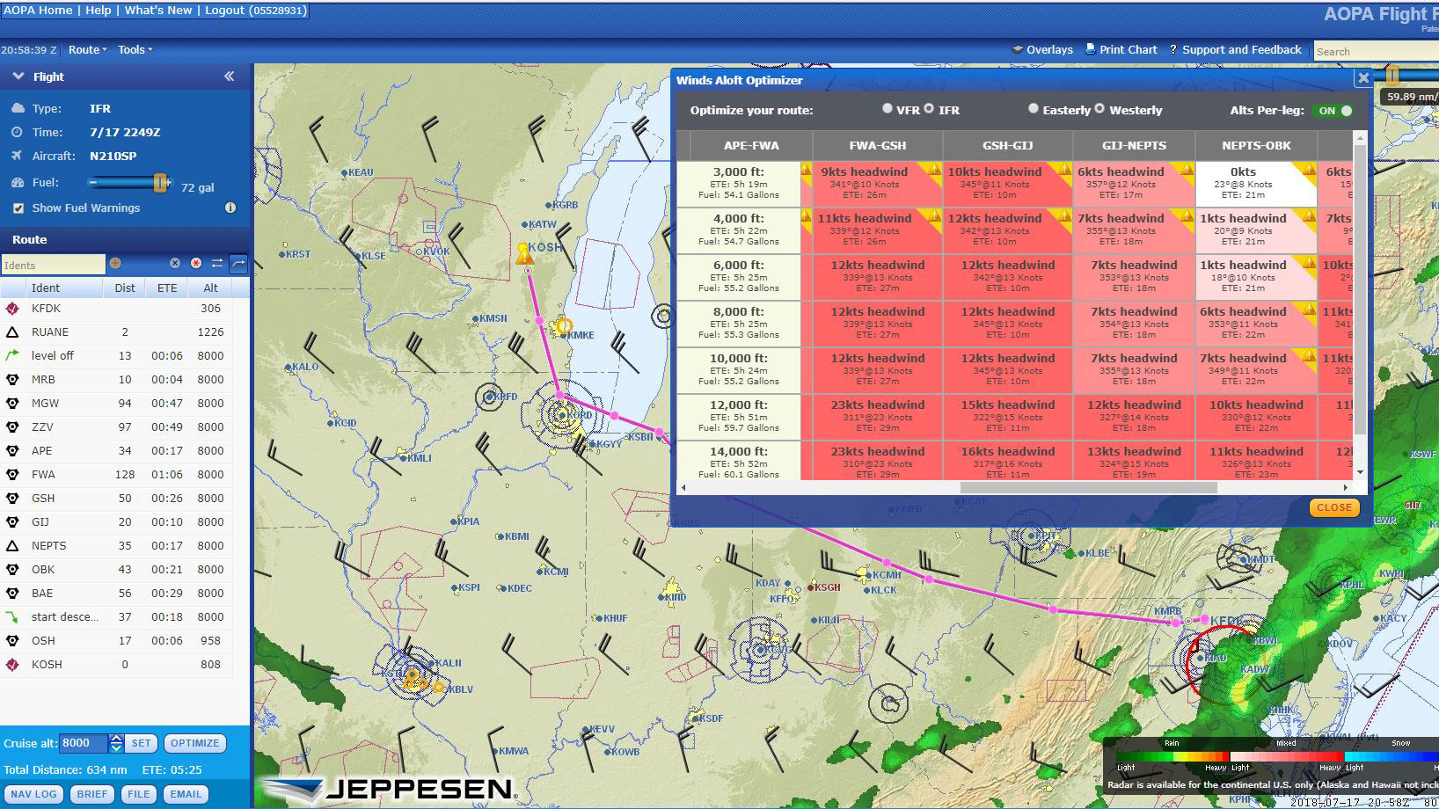The width and height of the screenshot is (1439, 809).
Task: Click the Aircraft airplane icon
Action: pos(17,156)
